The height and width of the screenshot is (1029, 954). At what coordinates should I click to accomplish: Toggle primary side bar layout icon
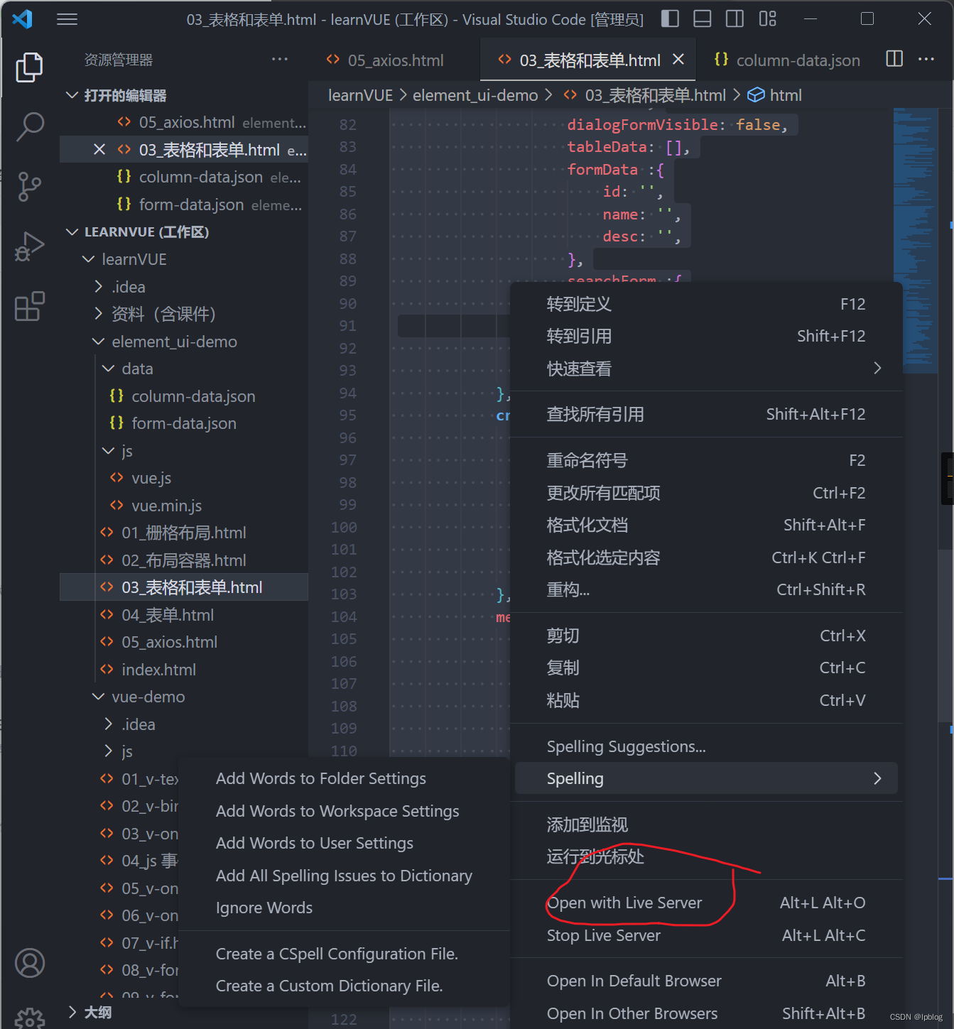[670, 19]
